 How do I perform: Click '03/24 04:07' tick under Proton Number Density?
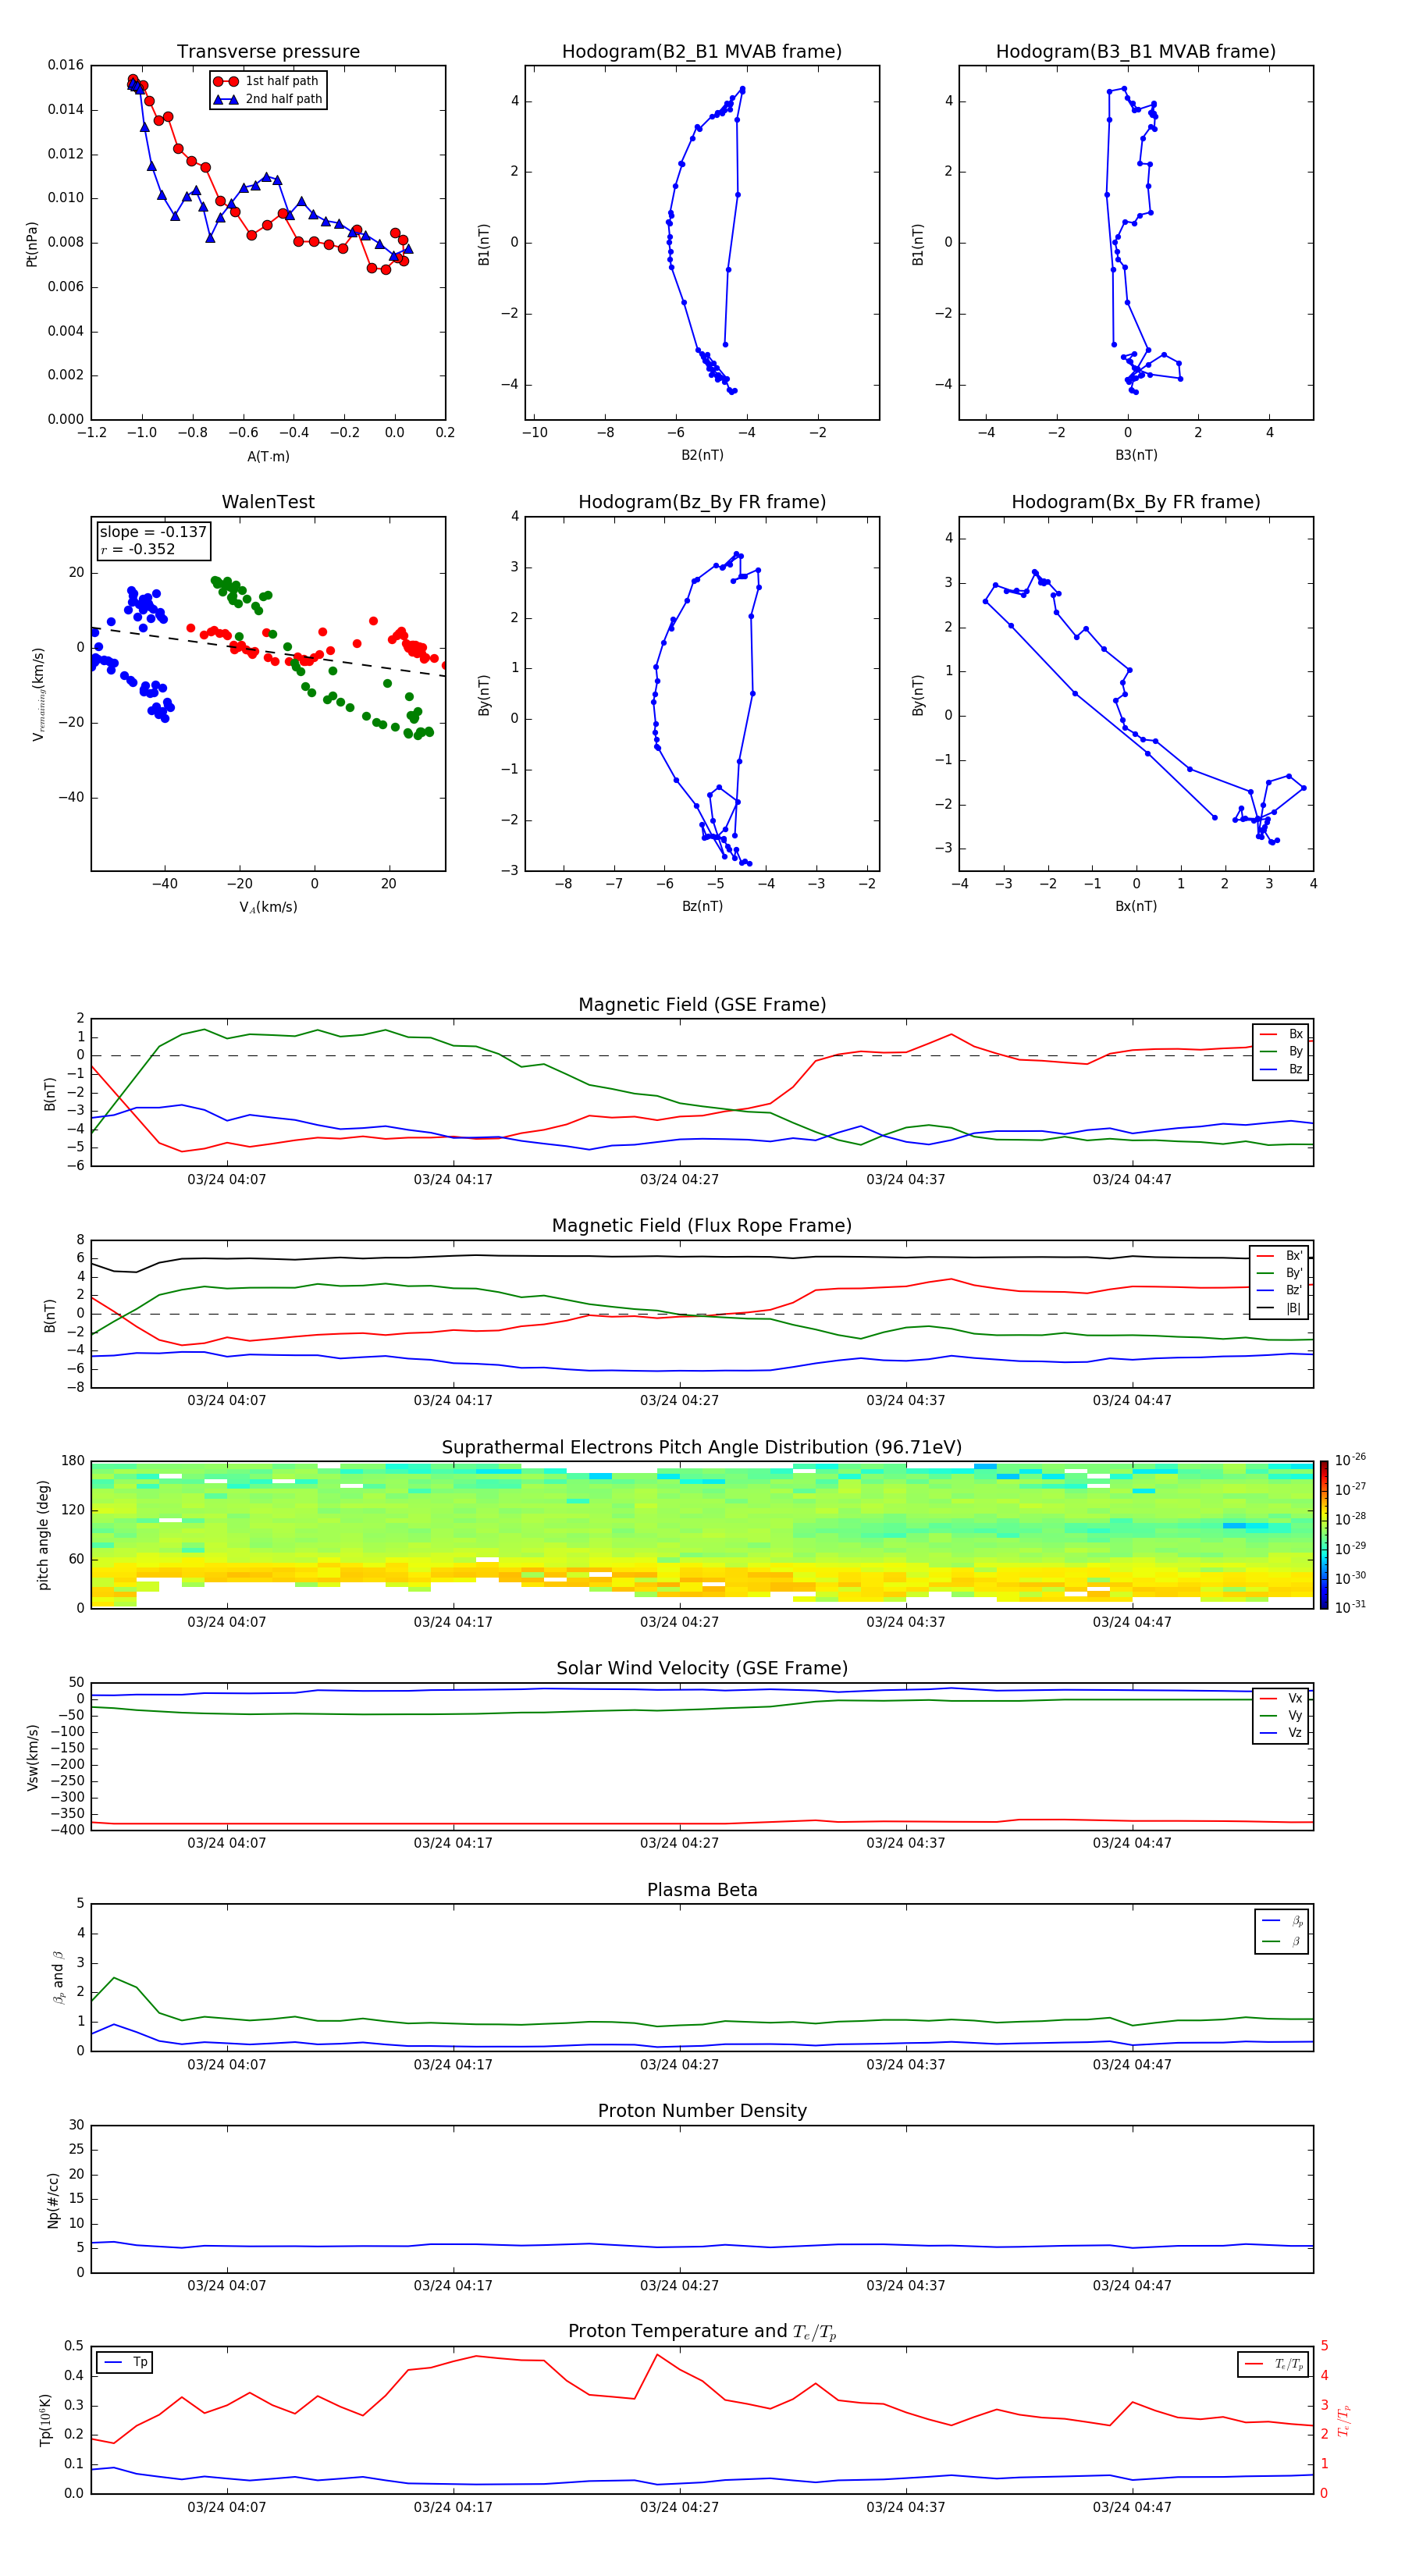point(227,2286)
